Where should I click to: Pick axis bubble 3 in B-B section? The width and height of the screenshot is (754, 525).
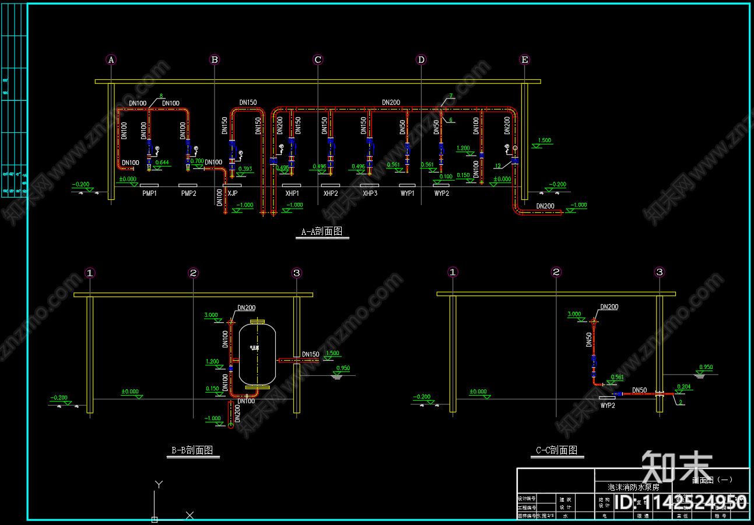point(297,272)
